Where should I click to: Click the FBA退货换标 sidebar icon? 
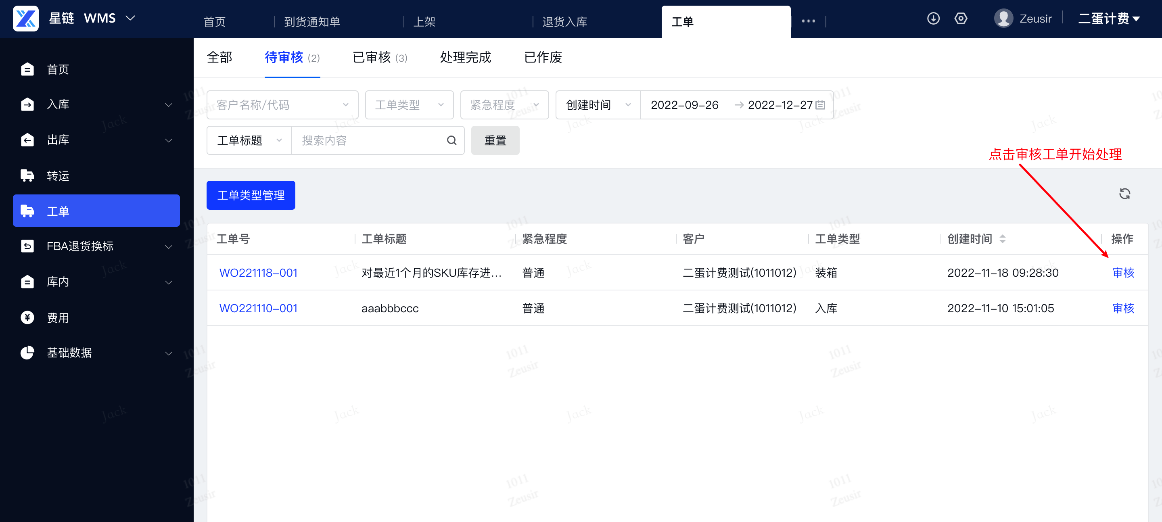(27, 246)
